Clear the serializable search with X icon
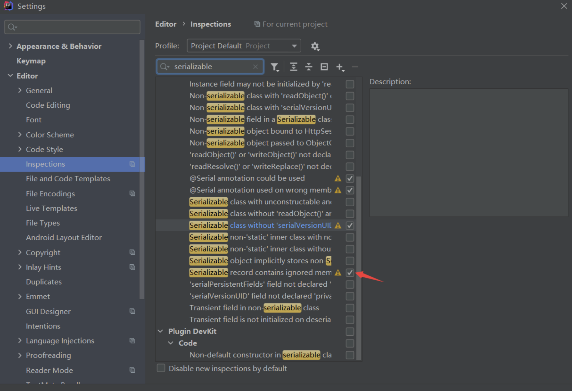Screen dimensions: 572x391 [x=255, y=67]
